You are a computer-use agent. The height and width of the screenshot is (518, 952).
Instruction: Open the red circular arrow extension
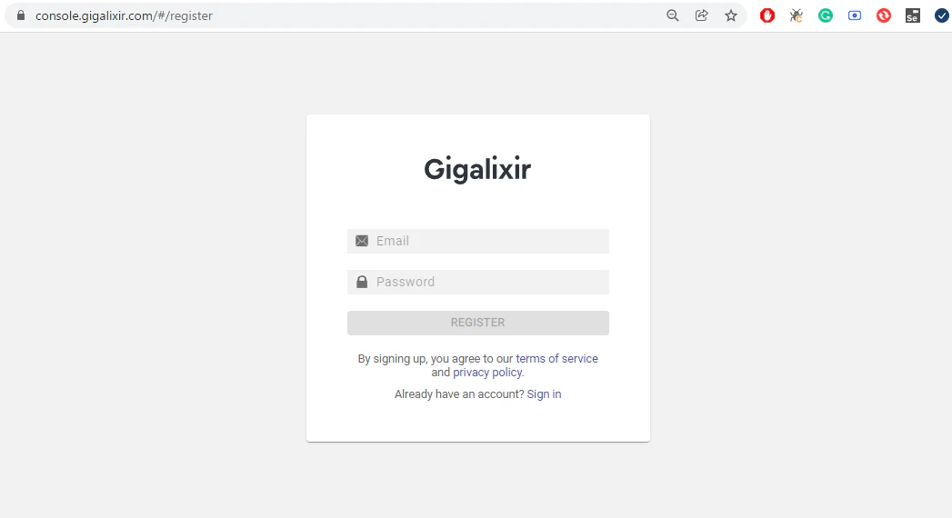(884, 15)
